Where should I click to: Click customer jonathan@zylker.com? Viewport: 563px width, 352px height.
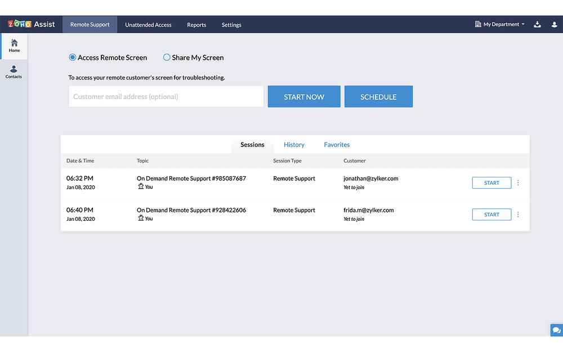pyautogui.click(x=371, y=178)
